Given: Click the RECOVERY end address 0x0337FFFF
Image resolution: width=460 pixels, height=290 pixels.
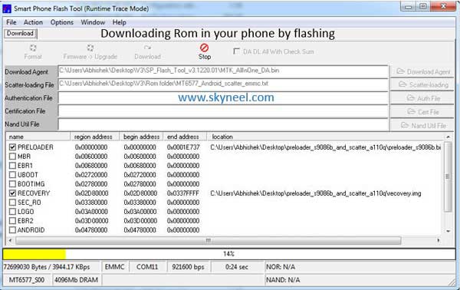Looking at the screenshot, I should (183, 193).
